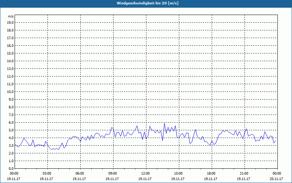Pick the y-axis tick label '13,0'
Viewport: 292px width, 183px height.
pyautogui.click(x=10, y=69)
